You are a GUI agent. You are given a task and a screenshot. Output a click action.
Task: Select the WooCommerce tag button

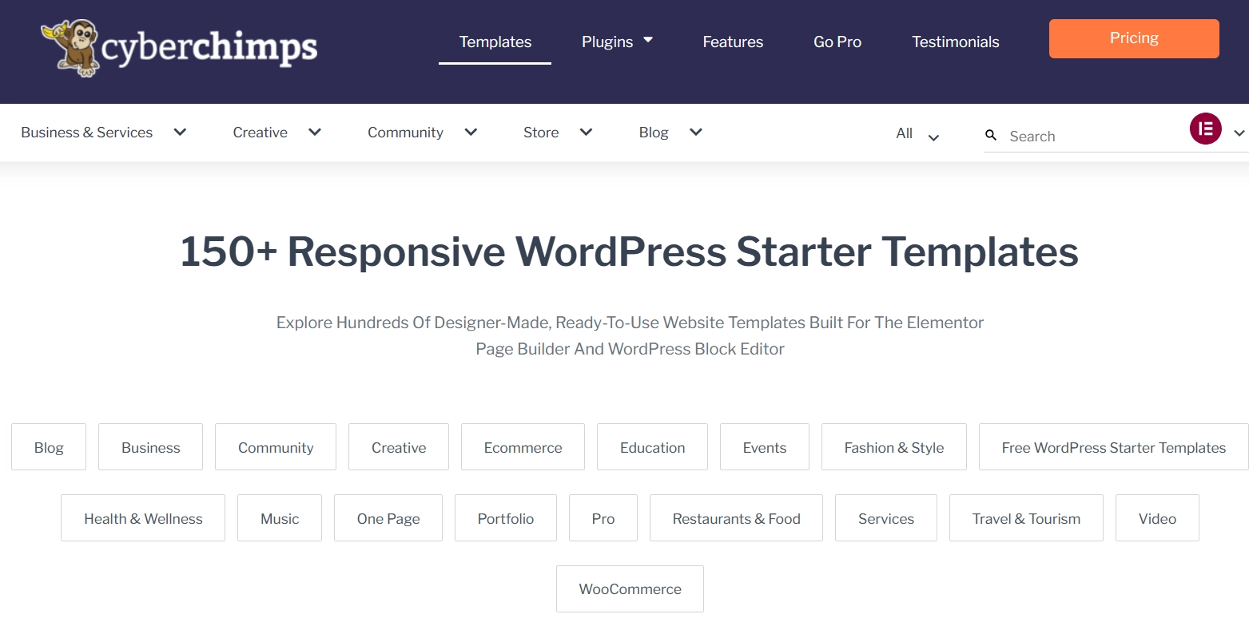630,588
